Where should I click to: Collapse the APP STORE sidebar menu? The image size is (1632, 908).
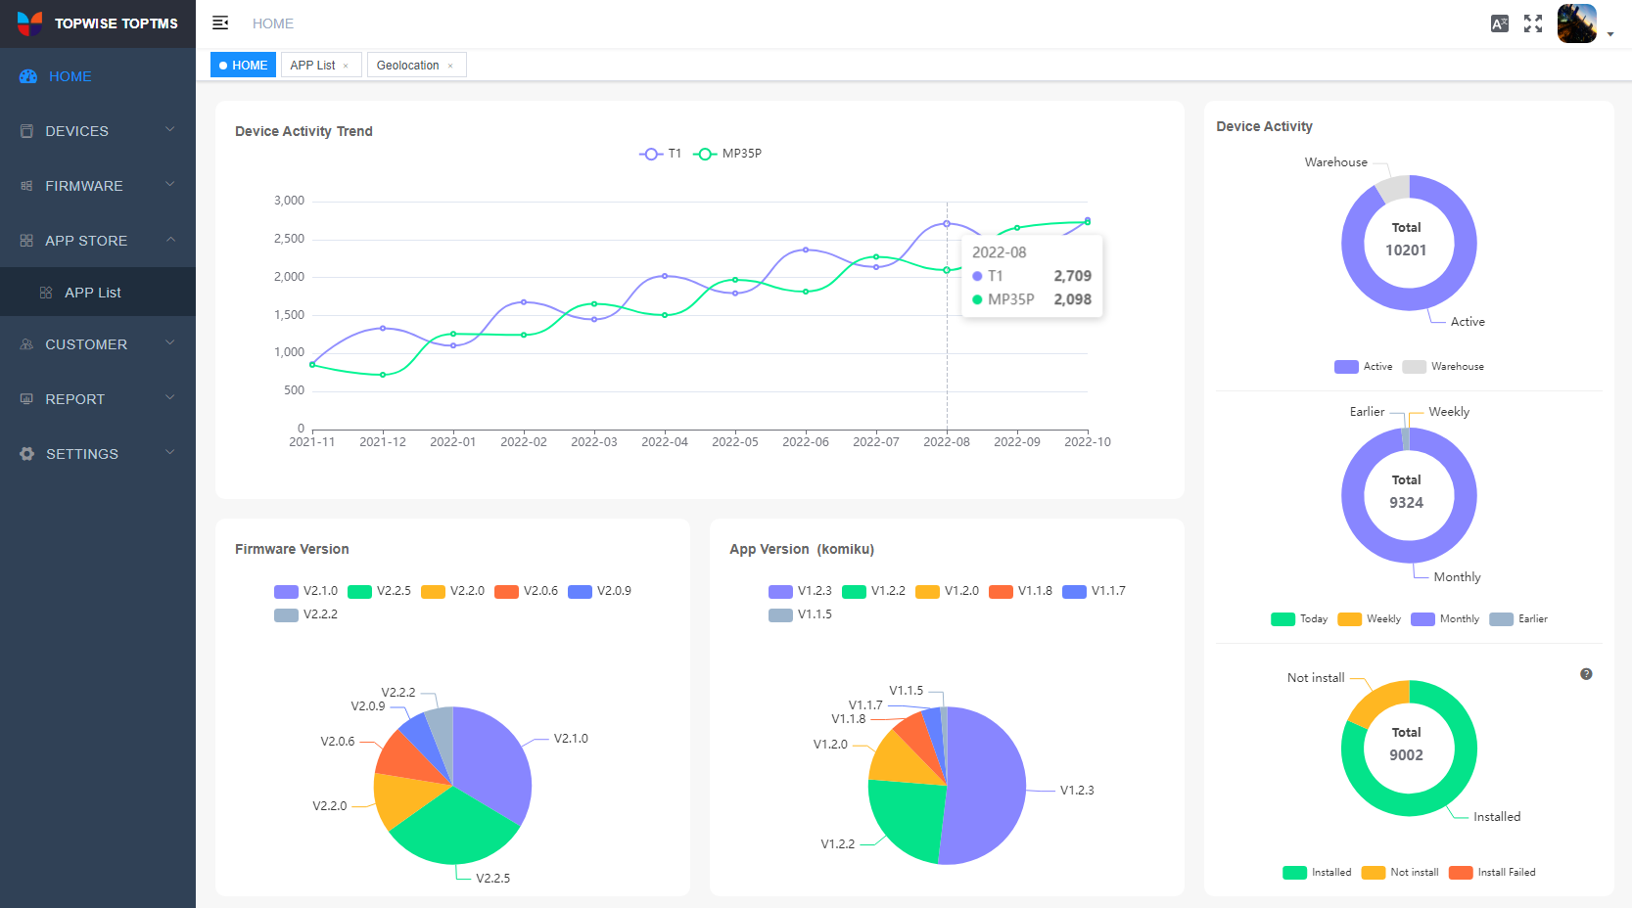pyautogui.click(x=98, y=241)
